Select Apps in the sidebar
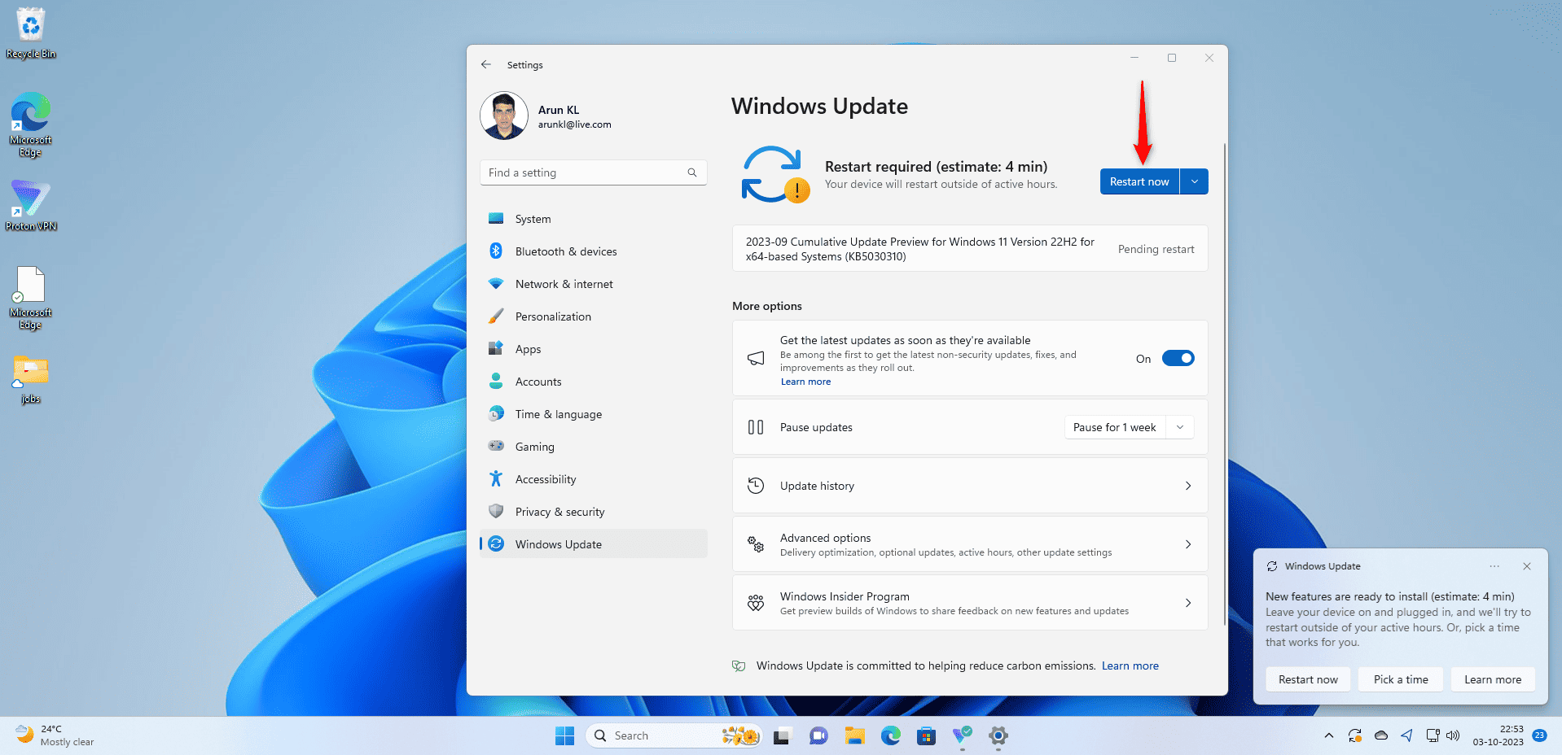The height and width of the screenshot is (755, 1562). [594, 349]
